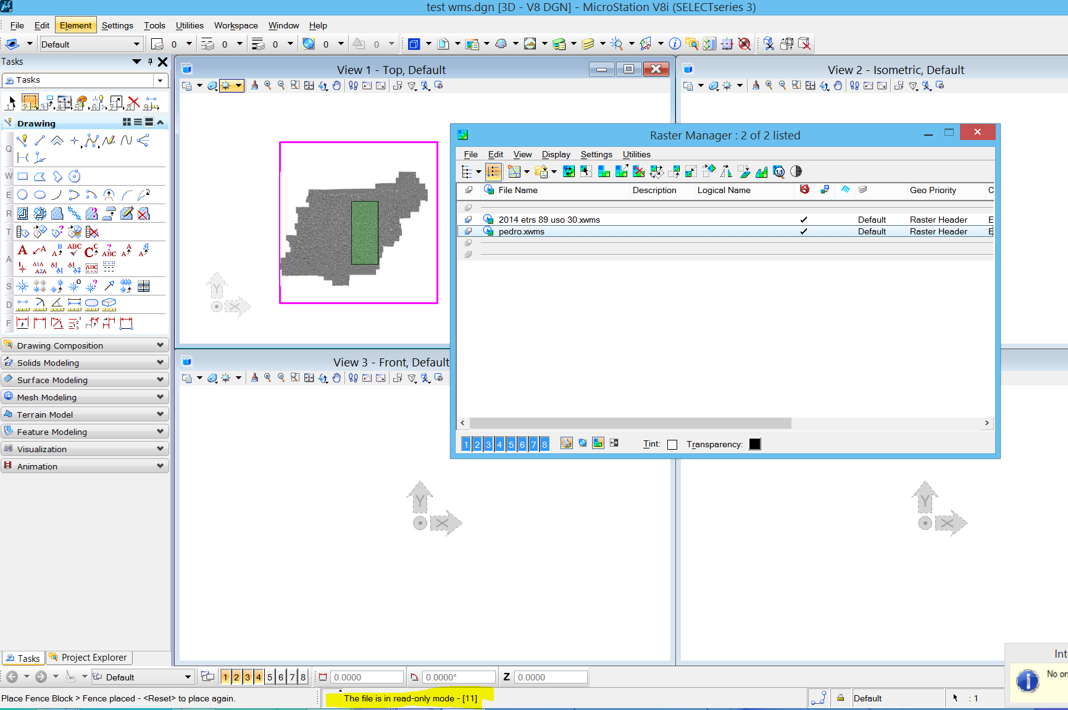The width and height of the screenshot is (1068, 710).
Task: Select the Spell Checker ABC tool
Action: (75, 250)
